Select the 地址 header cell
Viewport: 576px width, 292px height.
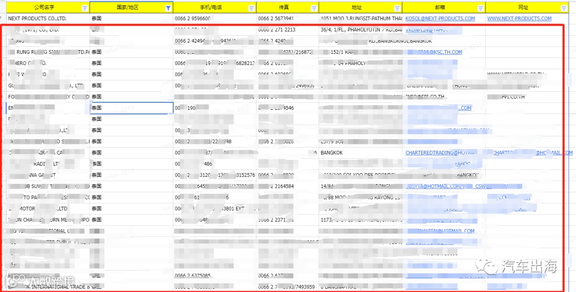tap(361, 7)
